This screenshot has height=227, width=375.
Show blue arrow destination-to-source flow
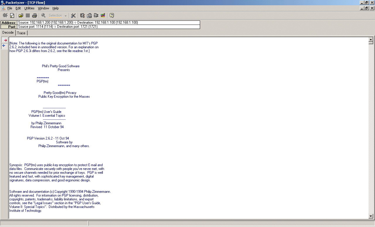(5, 46)
